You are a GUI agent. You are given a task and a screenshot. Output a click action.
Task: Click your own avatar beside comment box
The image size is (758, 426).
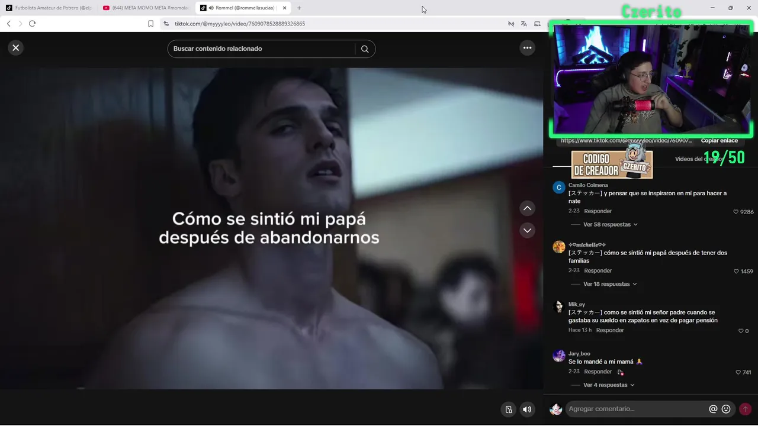tap(555, 409)
